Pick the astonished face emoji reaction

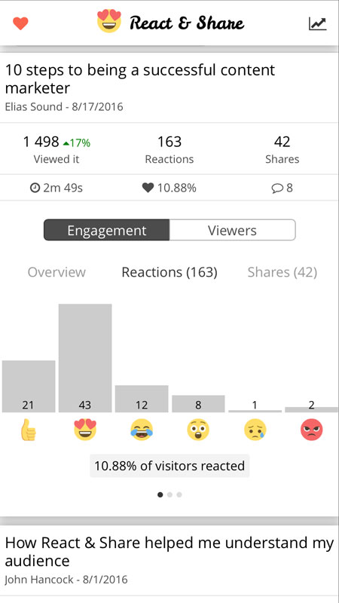pyautogui.click(x=198, y=430)
